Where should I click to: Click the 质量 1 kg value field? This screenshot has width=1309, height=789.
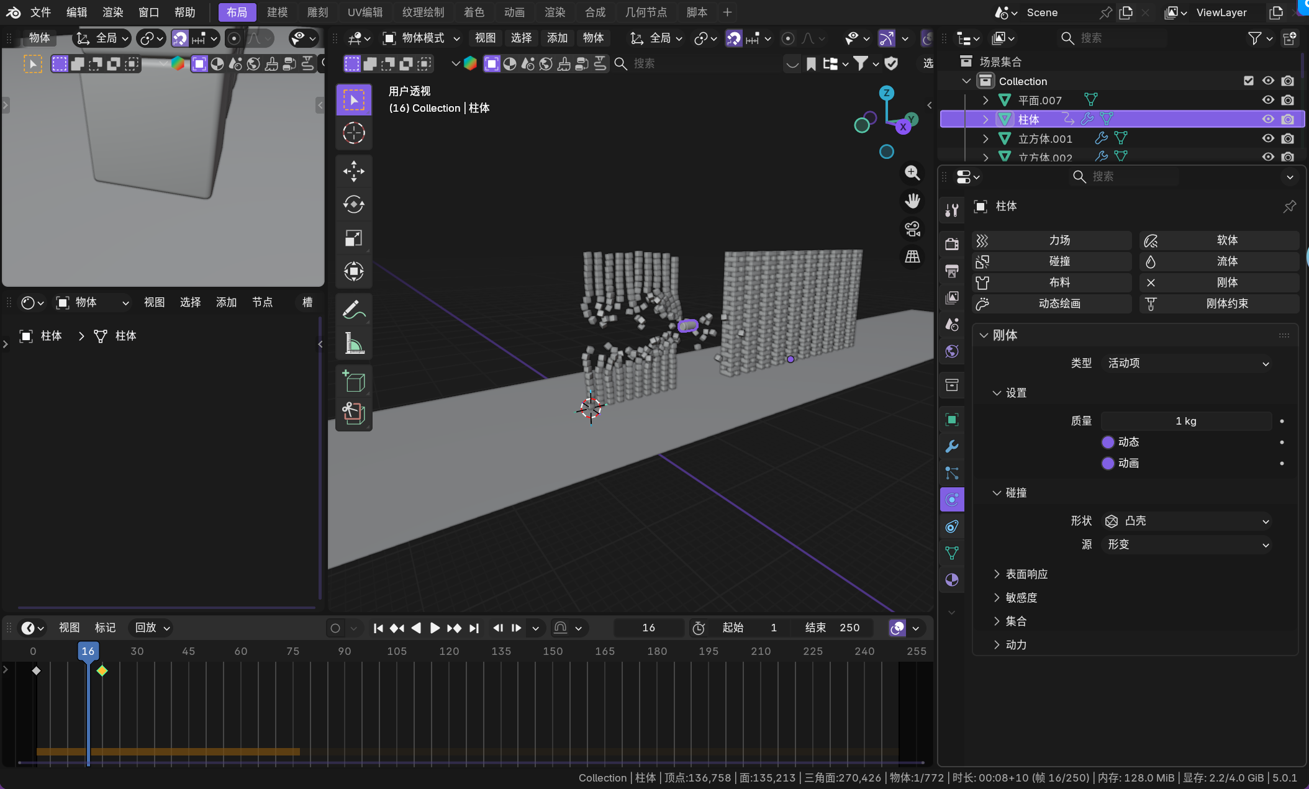click(x=1185, y=421)
